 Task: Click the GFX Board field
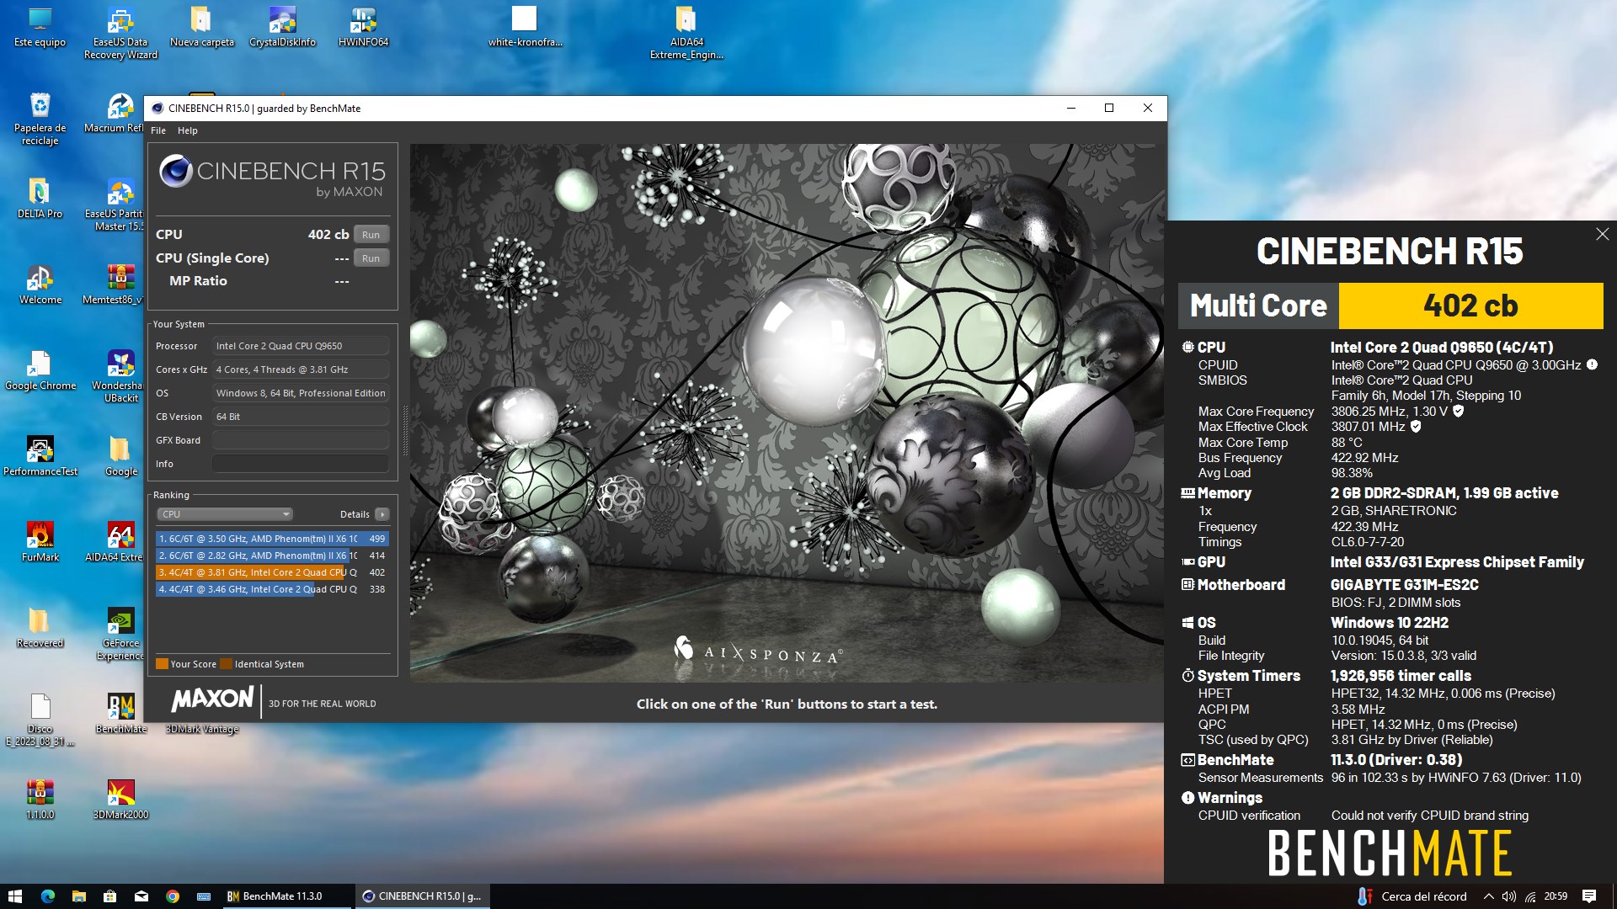coord(301,440)
